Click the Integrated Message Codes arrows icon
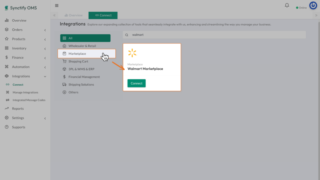 (x=7, y=100)
